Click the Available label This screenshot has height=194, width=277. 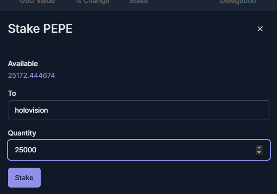[x=23, y=64]
